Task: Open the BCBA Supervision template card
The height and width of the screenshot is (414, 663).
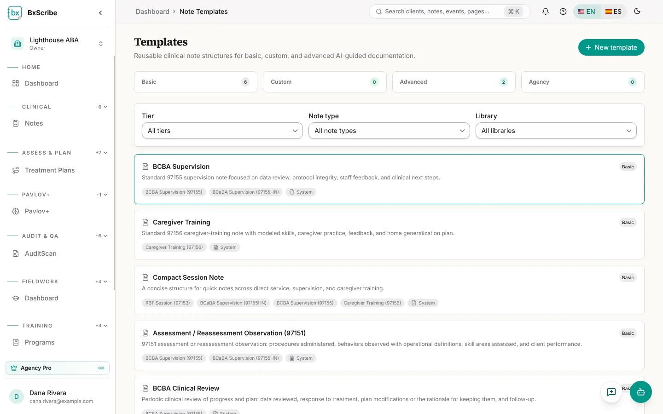Action: [x=389, y=179]
